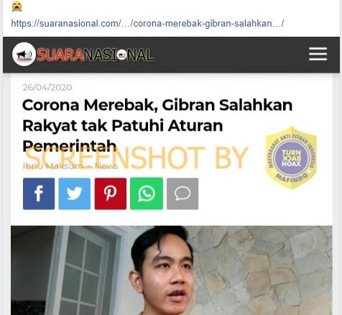Open the Corona Merebak article headline
Image resolution: width=342 pixels, height=315 pixels.
[x=157, y=125]
